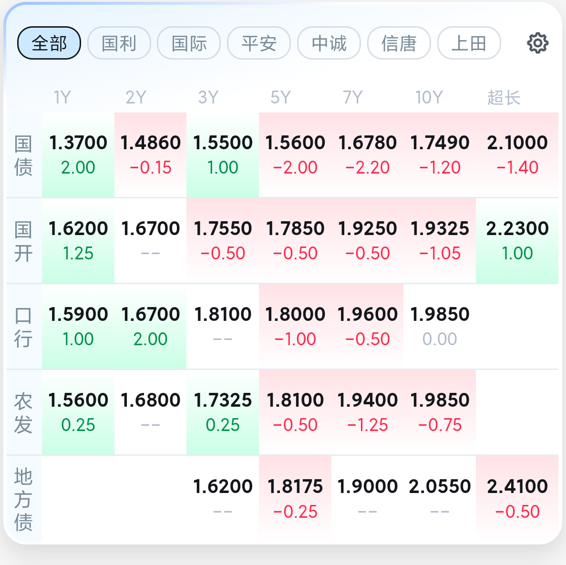Open the 农发 3Y yield 1.7325
The width and height of the screenshot is (566, 565).
pyautogui.click(x=223, y=412)
